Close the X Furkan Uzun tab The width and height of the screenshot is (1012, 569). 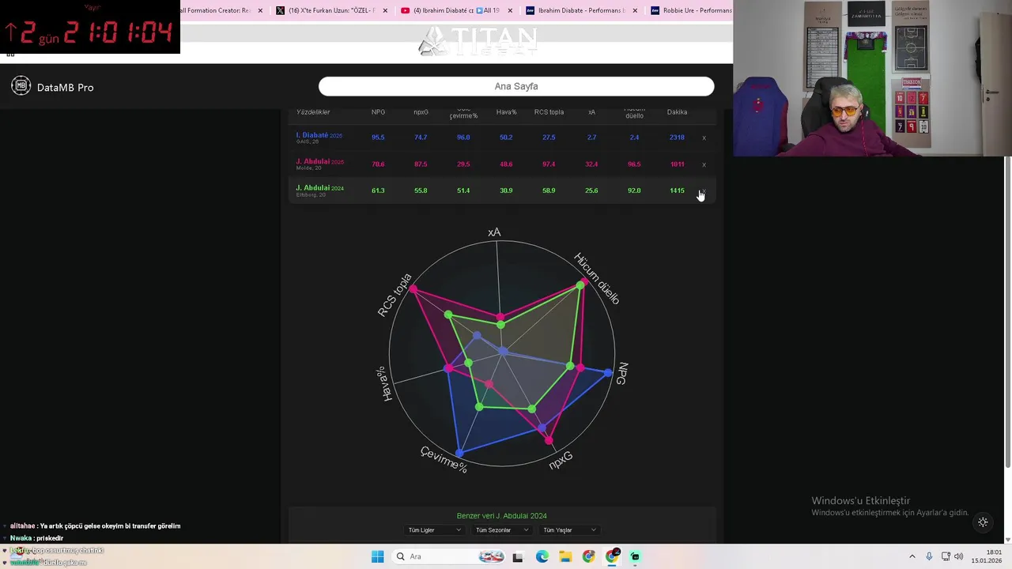point(385,10)
